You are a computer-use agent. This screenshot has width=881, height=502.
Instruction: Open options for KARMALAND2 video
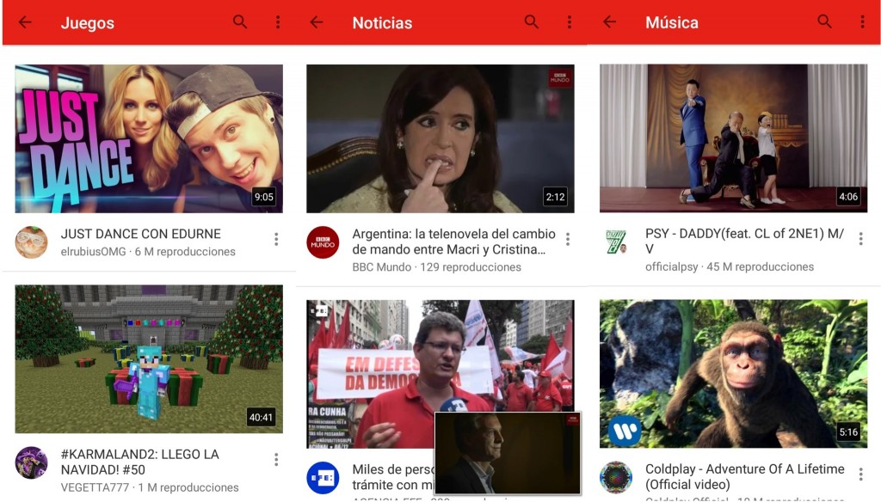point(276,460)
